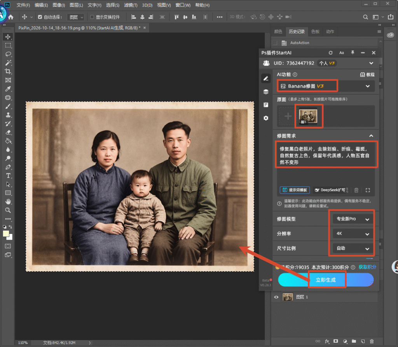Switch to the 色板 panel tab
The height and width of the screenshot is (347, 398).
point(315,31)
